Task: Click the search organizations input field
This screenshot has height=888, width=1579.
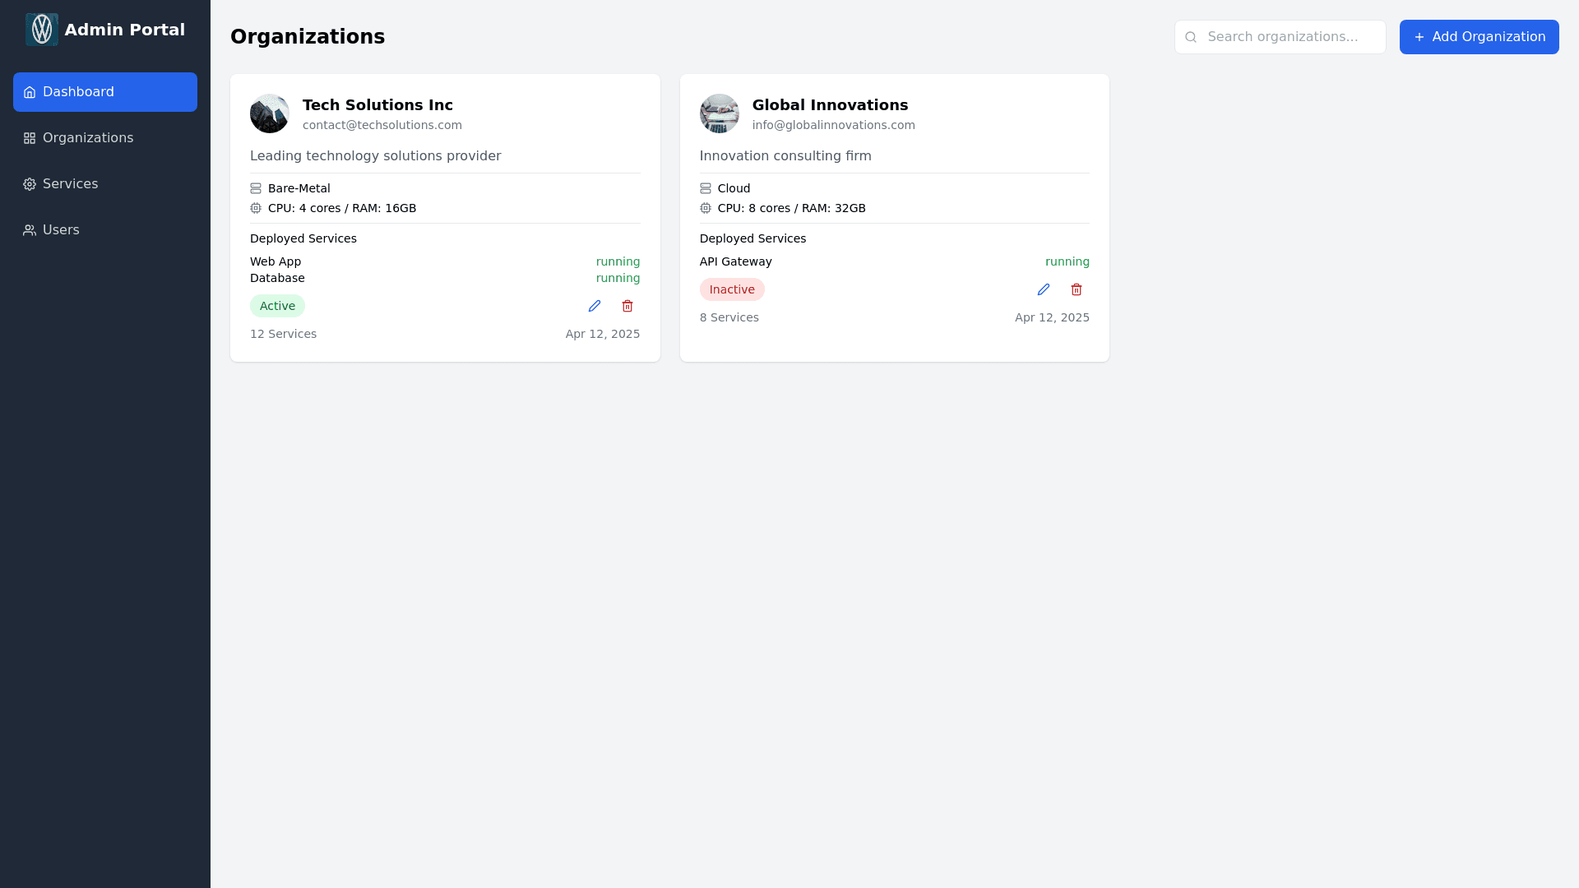Action: 1291,37
